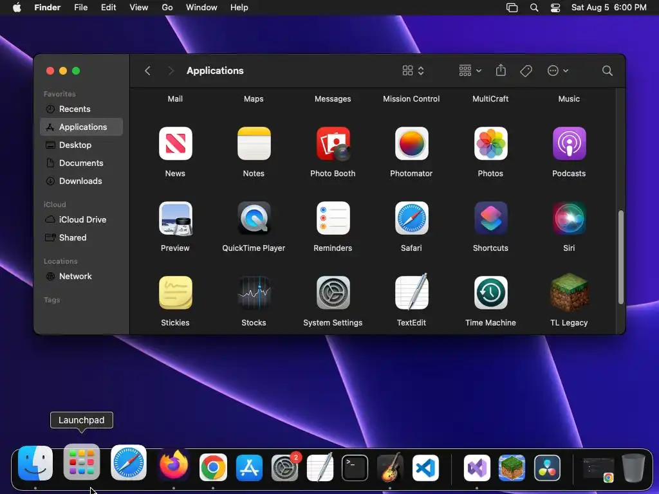
Task: Open Control Center in the menu bar
Action: (555, 8)
